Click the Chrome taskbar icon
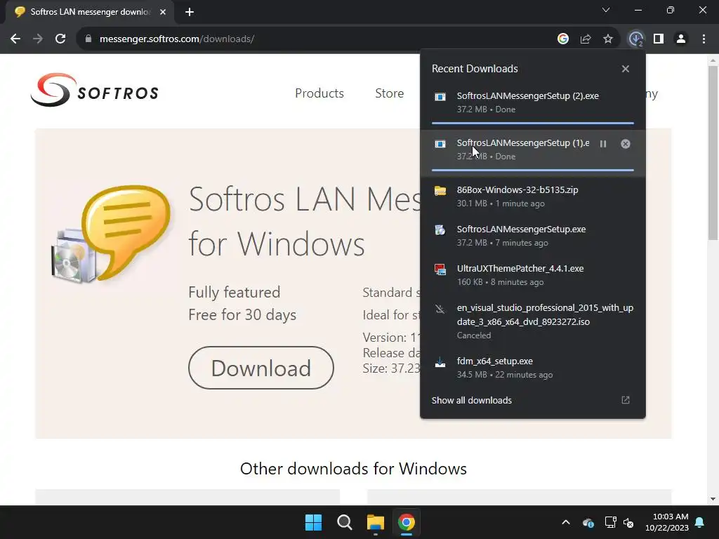The image size is (719, 539). 407,522
